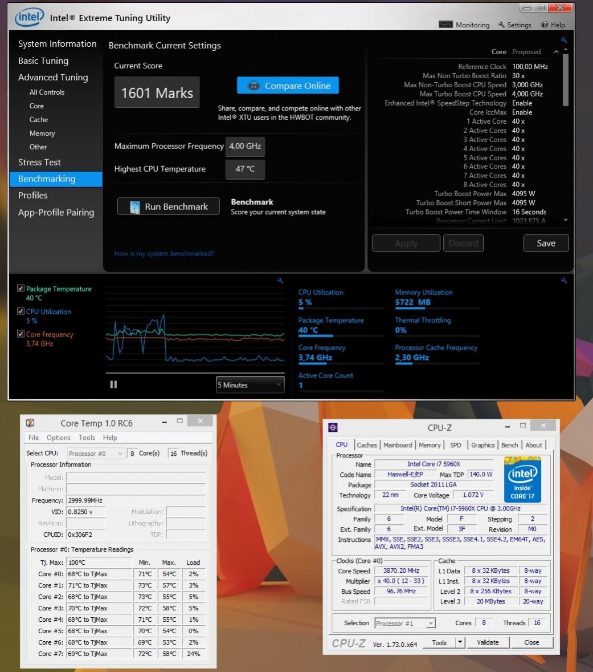Click the Intel logo in XTU header
The image size is (593, 672).
point(29,17)
